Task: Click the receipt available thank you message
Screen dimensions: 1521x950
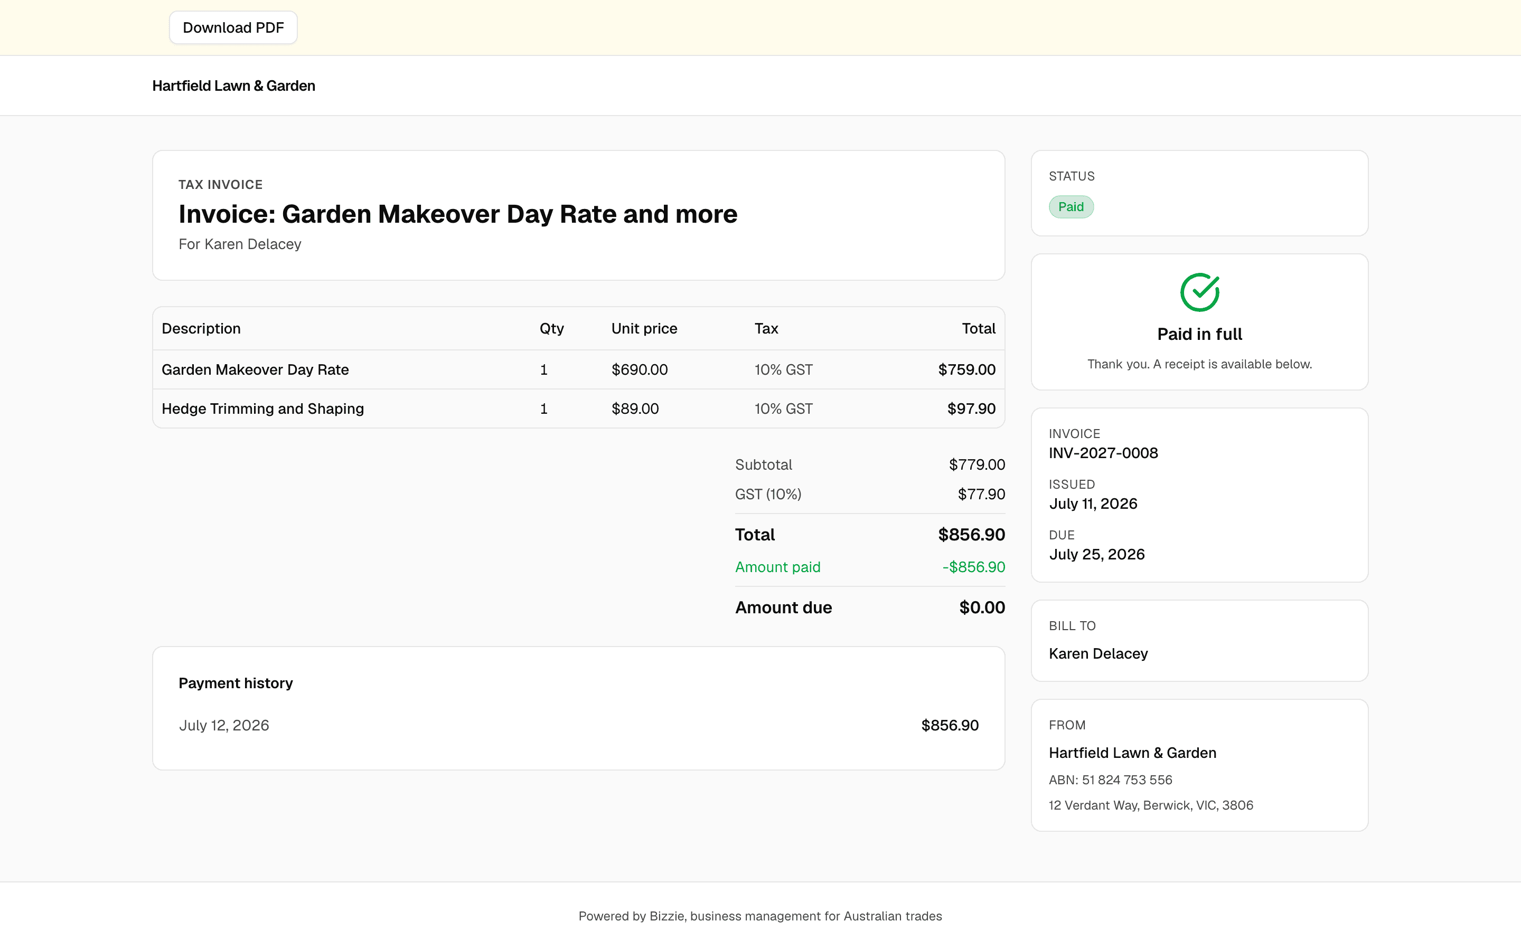Action: point(1199,364)
